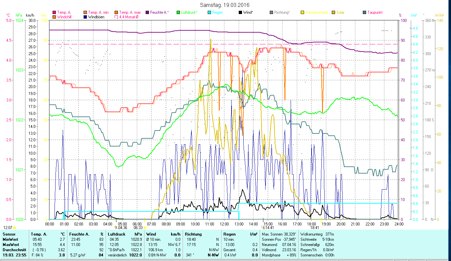Select the 'Temp. A. min' legend label
Viewport: 451px width, 261px height.
coord(99,12)
